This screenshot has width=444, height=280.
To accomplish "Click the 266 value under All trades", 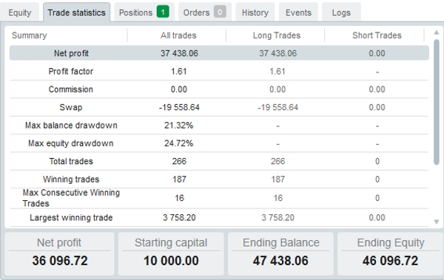I will 179,161.
